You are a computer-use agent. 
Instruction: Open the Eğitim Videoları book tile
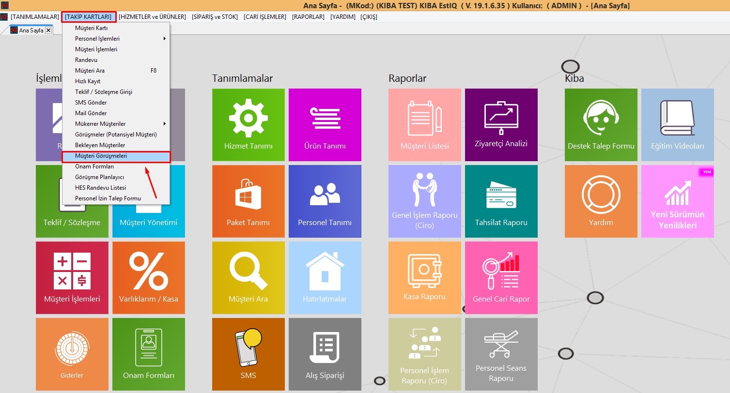pyautogui.click(x=677, y=124)
